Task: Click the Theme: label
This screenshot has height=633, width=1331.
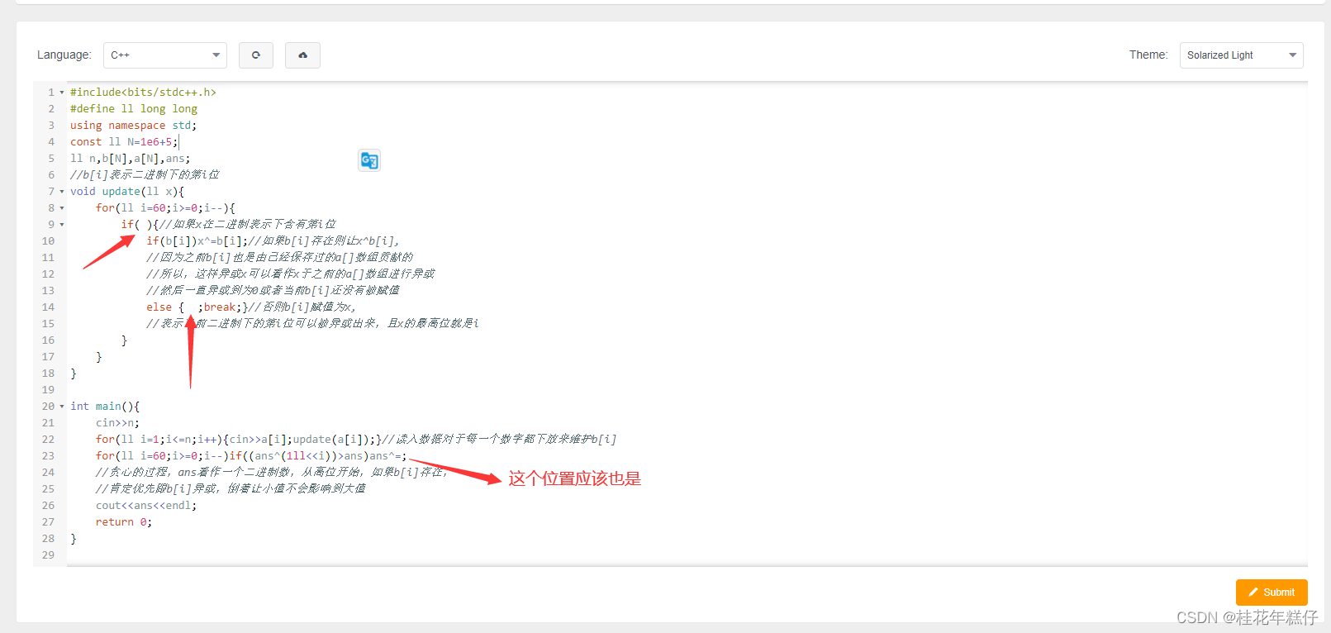Action: 1148,55
